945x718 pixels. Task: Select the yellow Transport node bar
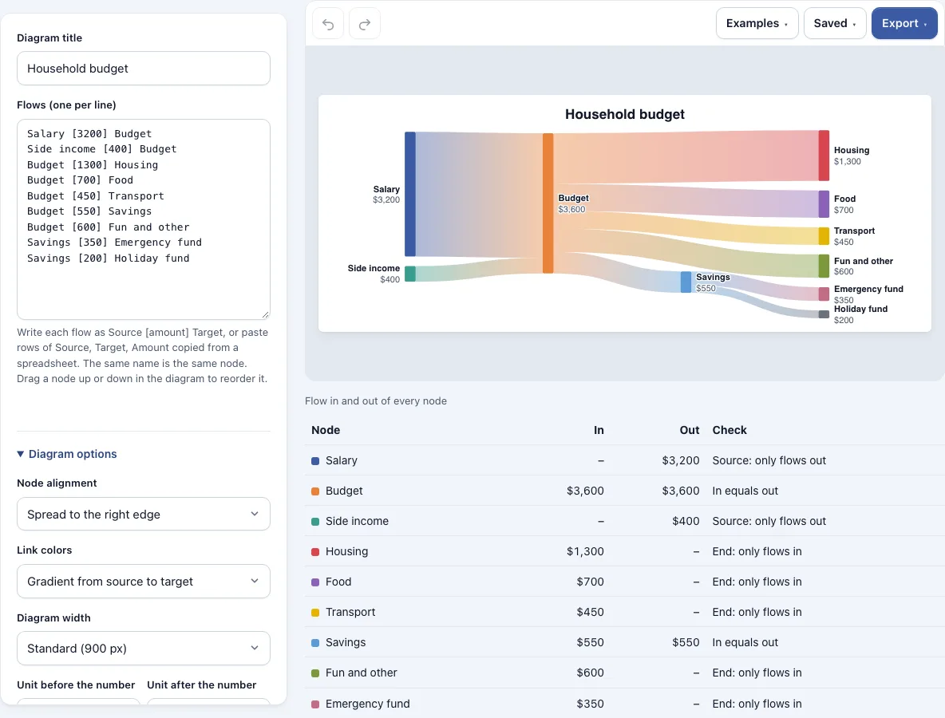pos(824,236)
